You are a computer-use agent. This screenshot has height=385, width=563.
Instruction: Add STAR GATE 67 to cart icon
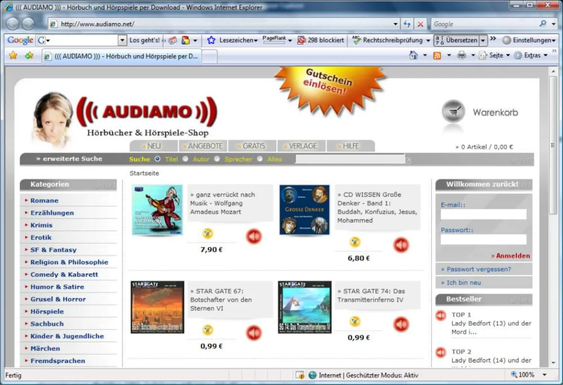208,330
